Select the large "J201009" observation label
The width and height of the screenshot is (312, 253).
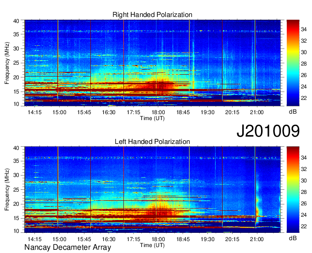[x=268, y=131]
